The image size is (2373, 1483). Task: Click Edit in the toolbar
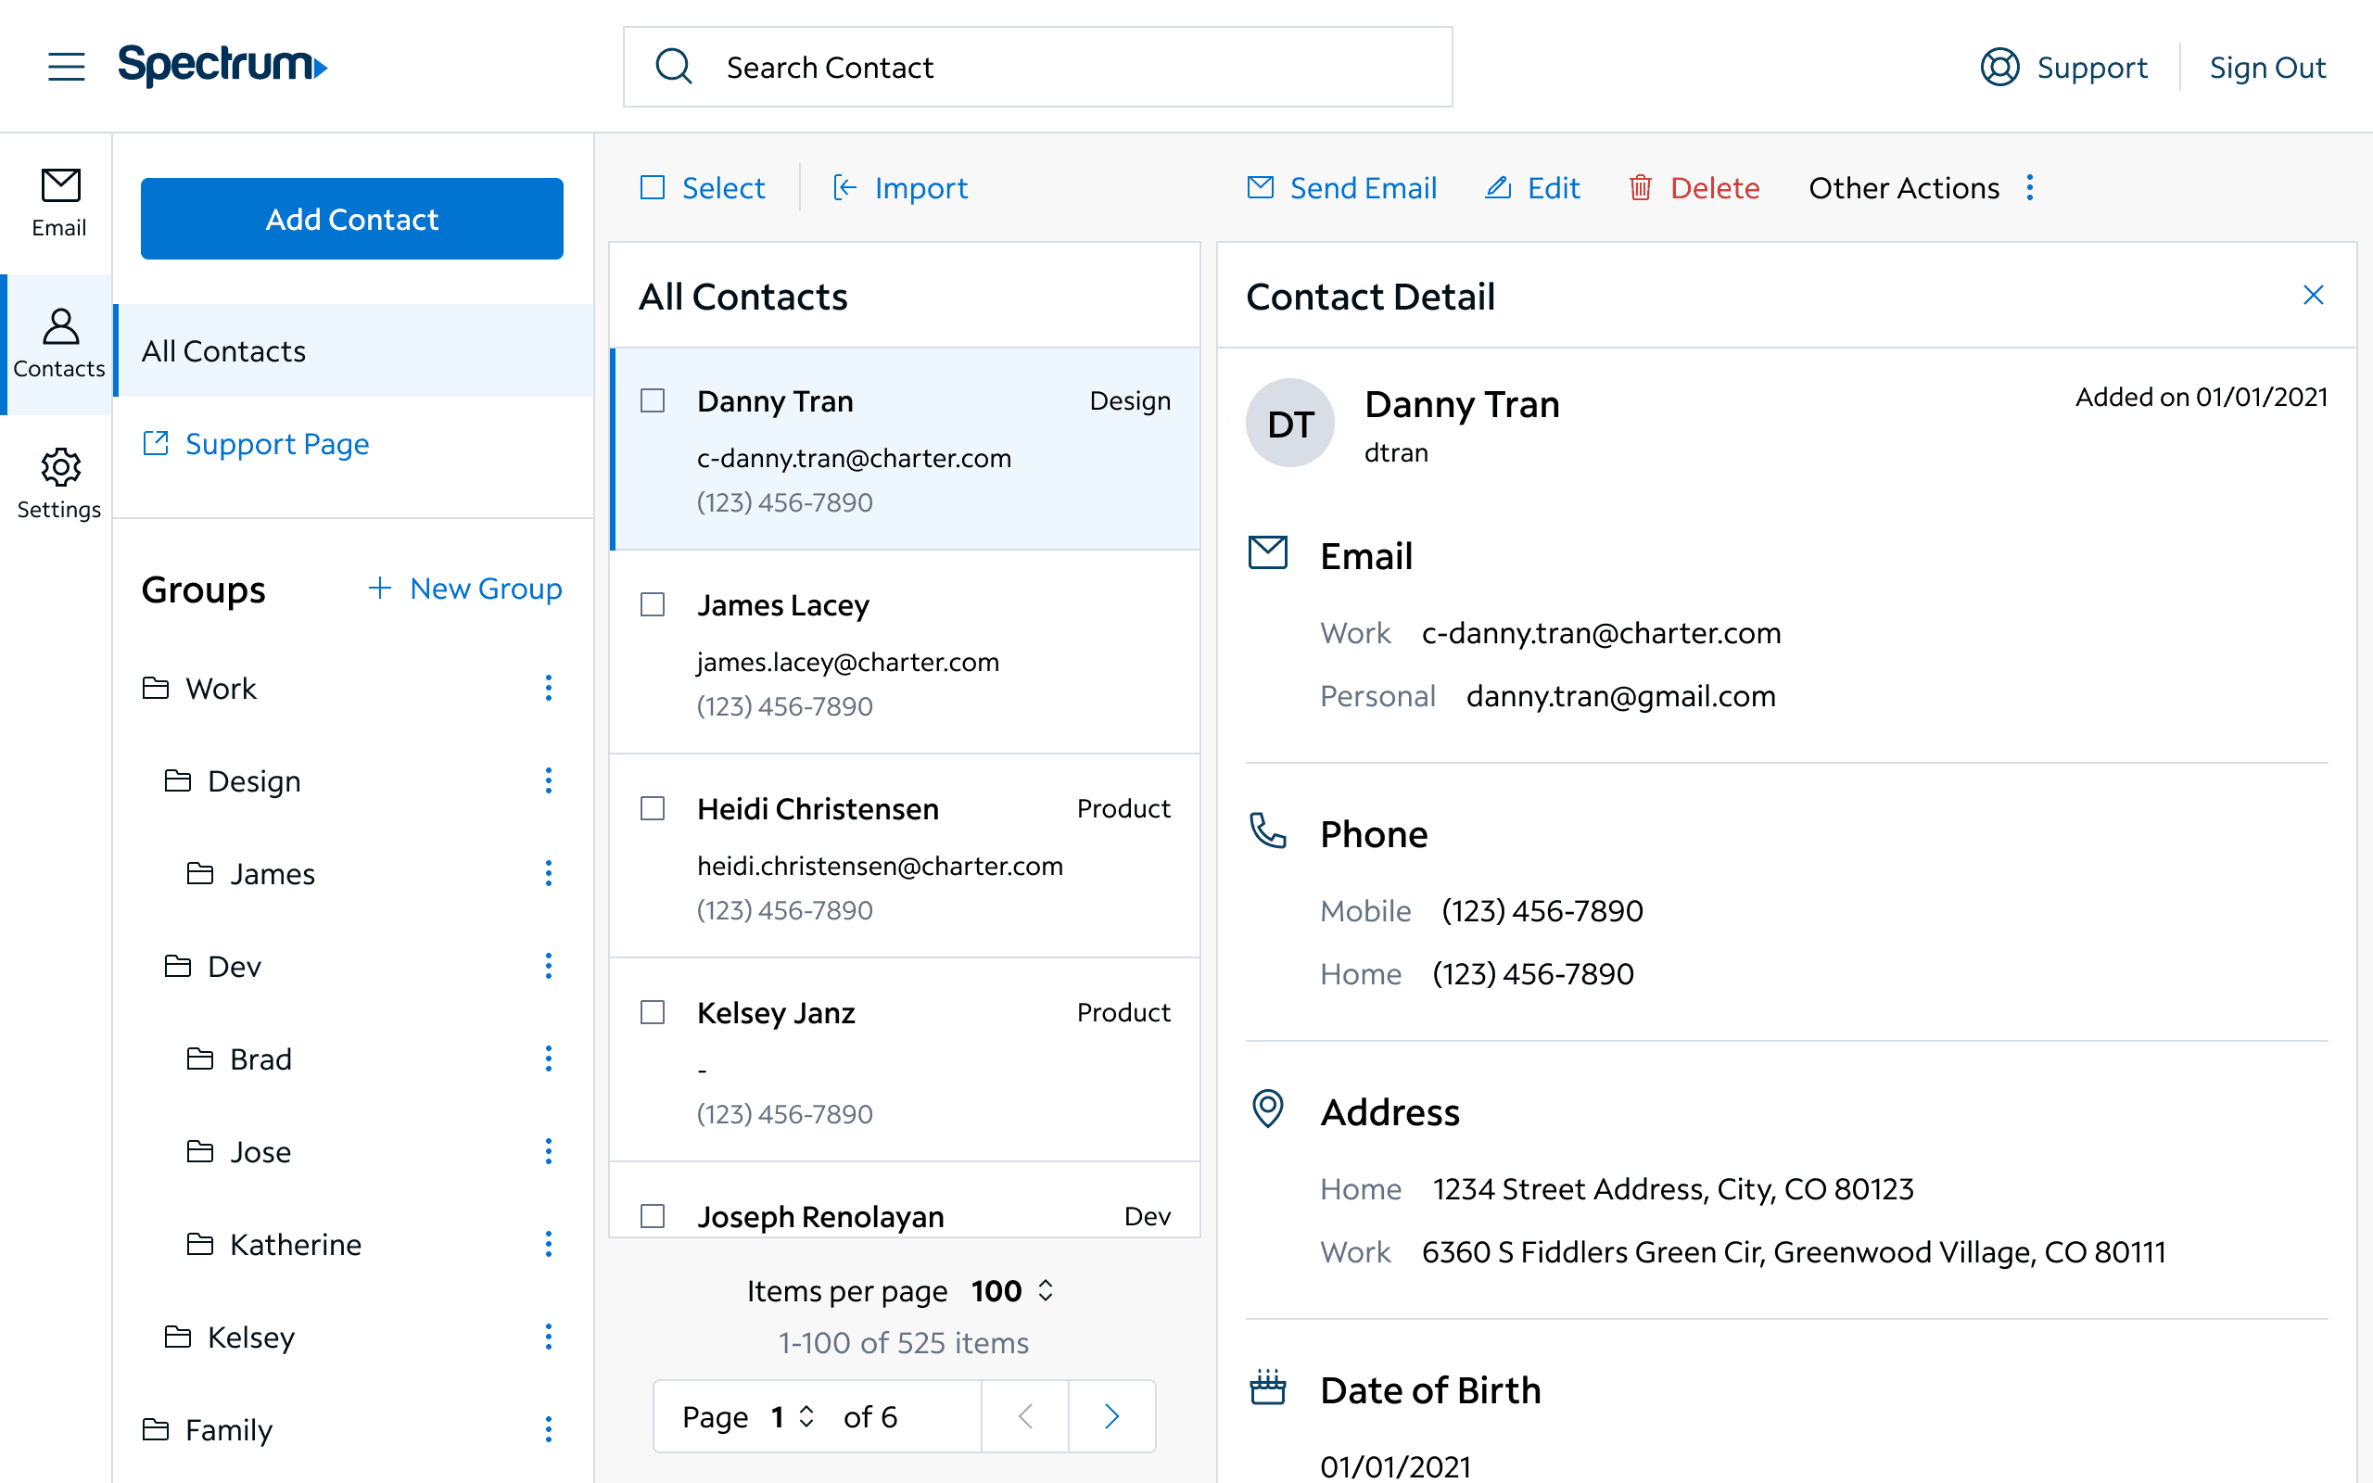pos(1532,187)
